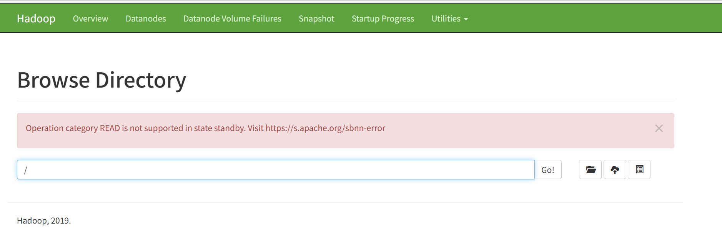Expand the caret beside Utilities
722x252 pixels.
pos(465,19)
